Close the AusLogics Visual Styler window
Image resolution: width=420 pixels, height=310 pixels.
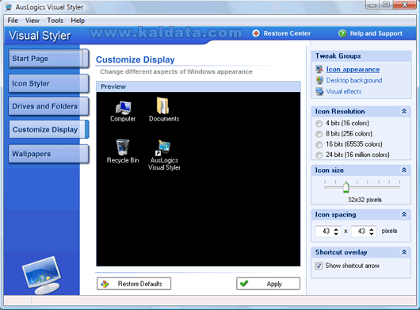coord(404,5)
